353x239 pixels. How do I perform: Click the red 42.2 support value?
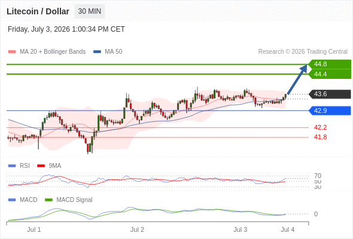coord(320,127)
